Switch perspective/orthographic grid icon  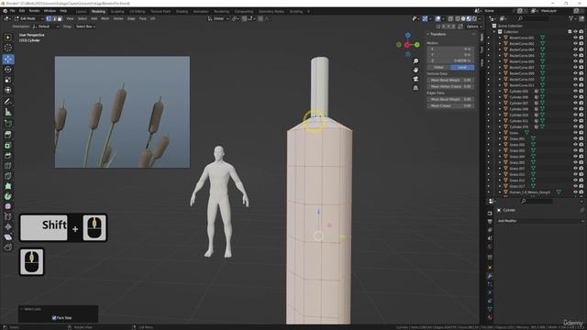click(x=415, y=88)
